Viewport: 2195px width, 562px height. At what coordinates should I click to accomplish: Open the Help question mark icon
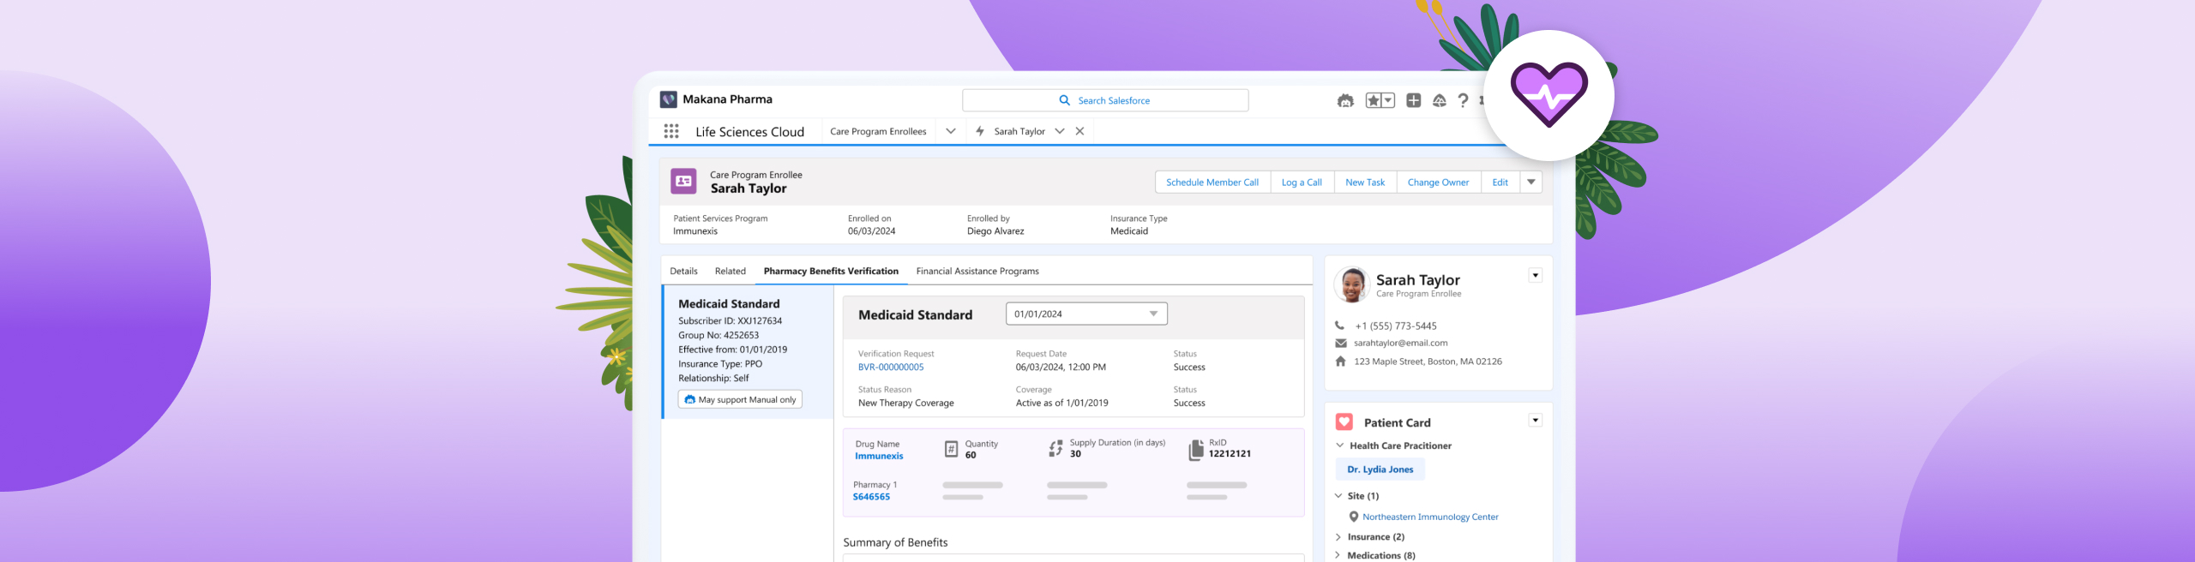point(1463,101)
